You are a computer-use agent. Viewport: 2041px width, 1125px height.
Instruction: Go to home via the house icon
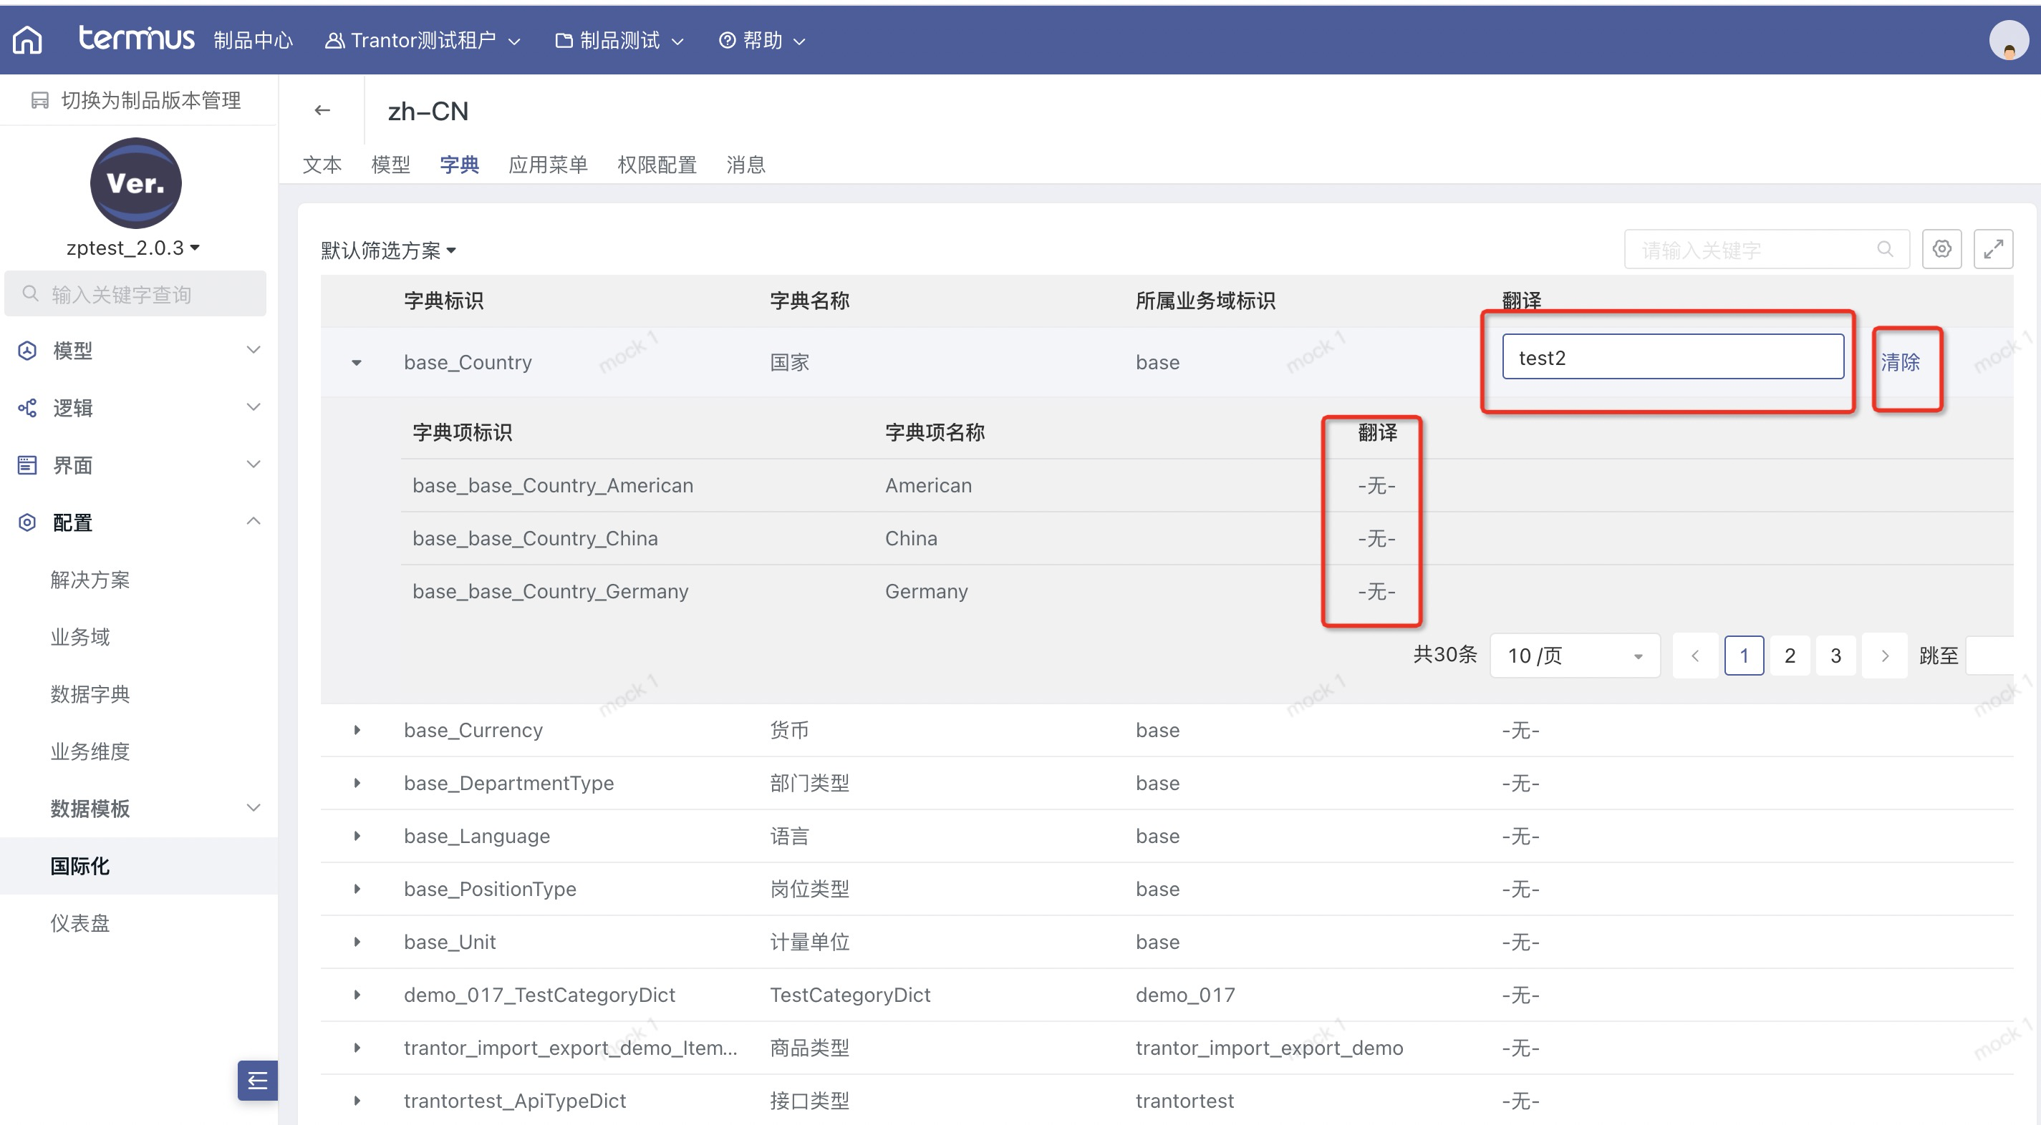point(28,39)
